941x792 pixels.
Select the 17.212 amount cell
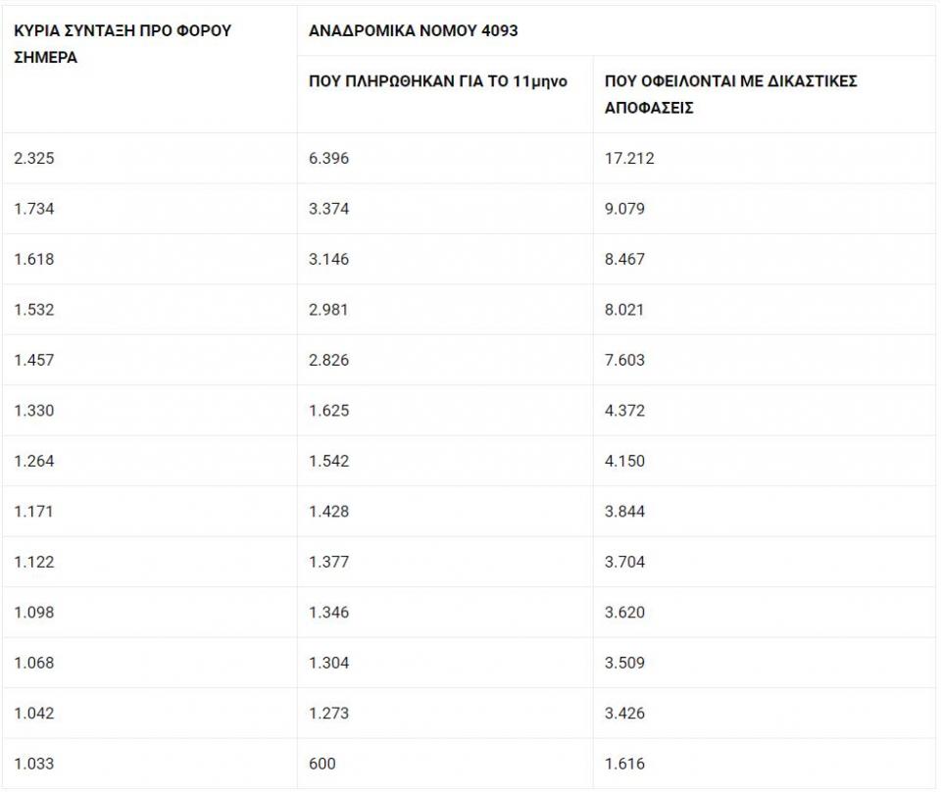(x=629, y=159)
